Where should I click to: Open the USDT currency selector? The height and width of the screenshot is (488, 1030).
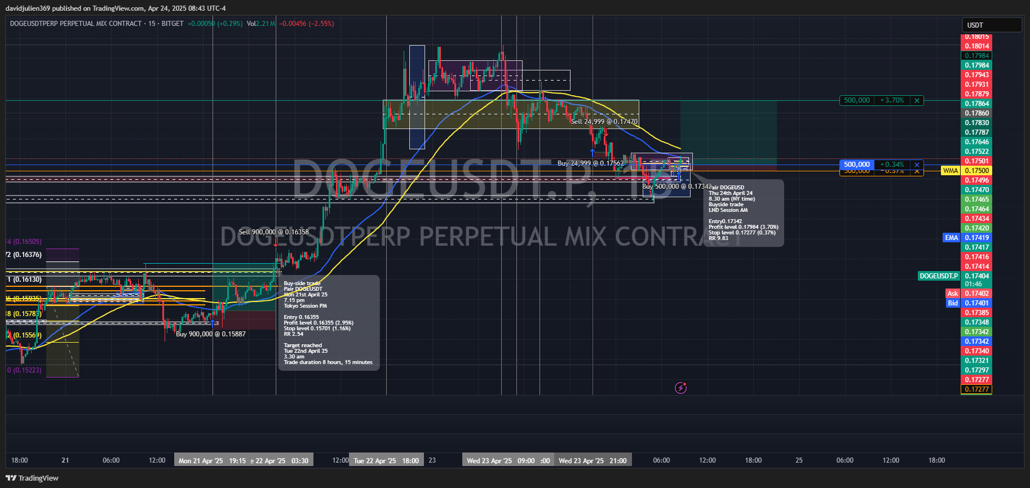991,25
